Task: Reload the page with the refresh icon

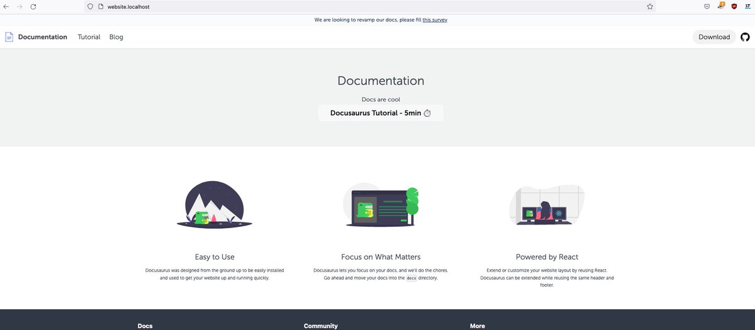Action: (33, 6)
